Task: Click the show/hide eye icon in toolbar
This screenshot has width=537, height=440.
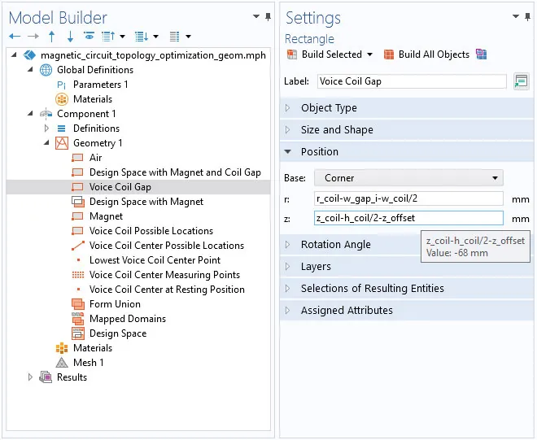Action: (88, 37)
